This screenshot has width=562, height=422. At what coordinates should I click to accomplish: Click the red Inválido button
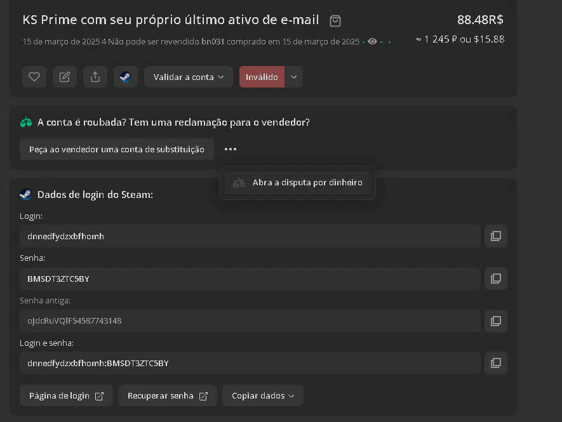click(x=262, y=77)
